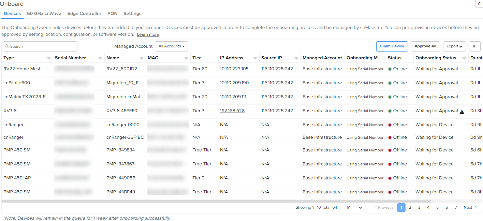The image size is (483, 221).
Task: Open the Serial Number column filter icon
Action: 100,58
